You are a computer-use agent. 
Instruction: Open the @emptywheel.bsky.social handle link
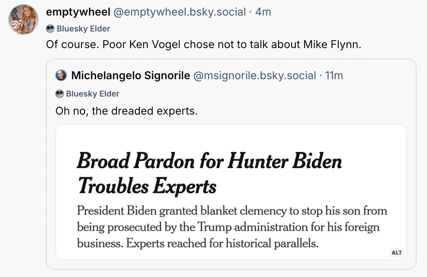180,12
